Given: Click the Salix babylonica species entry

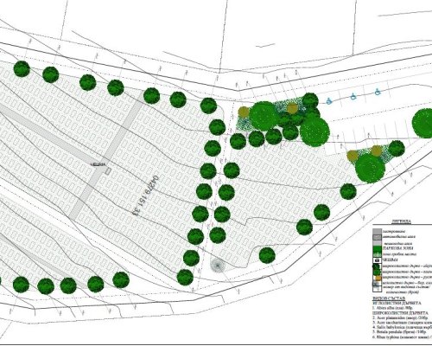Looking at the screenshot, I should 402,327.
